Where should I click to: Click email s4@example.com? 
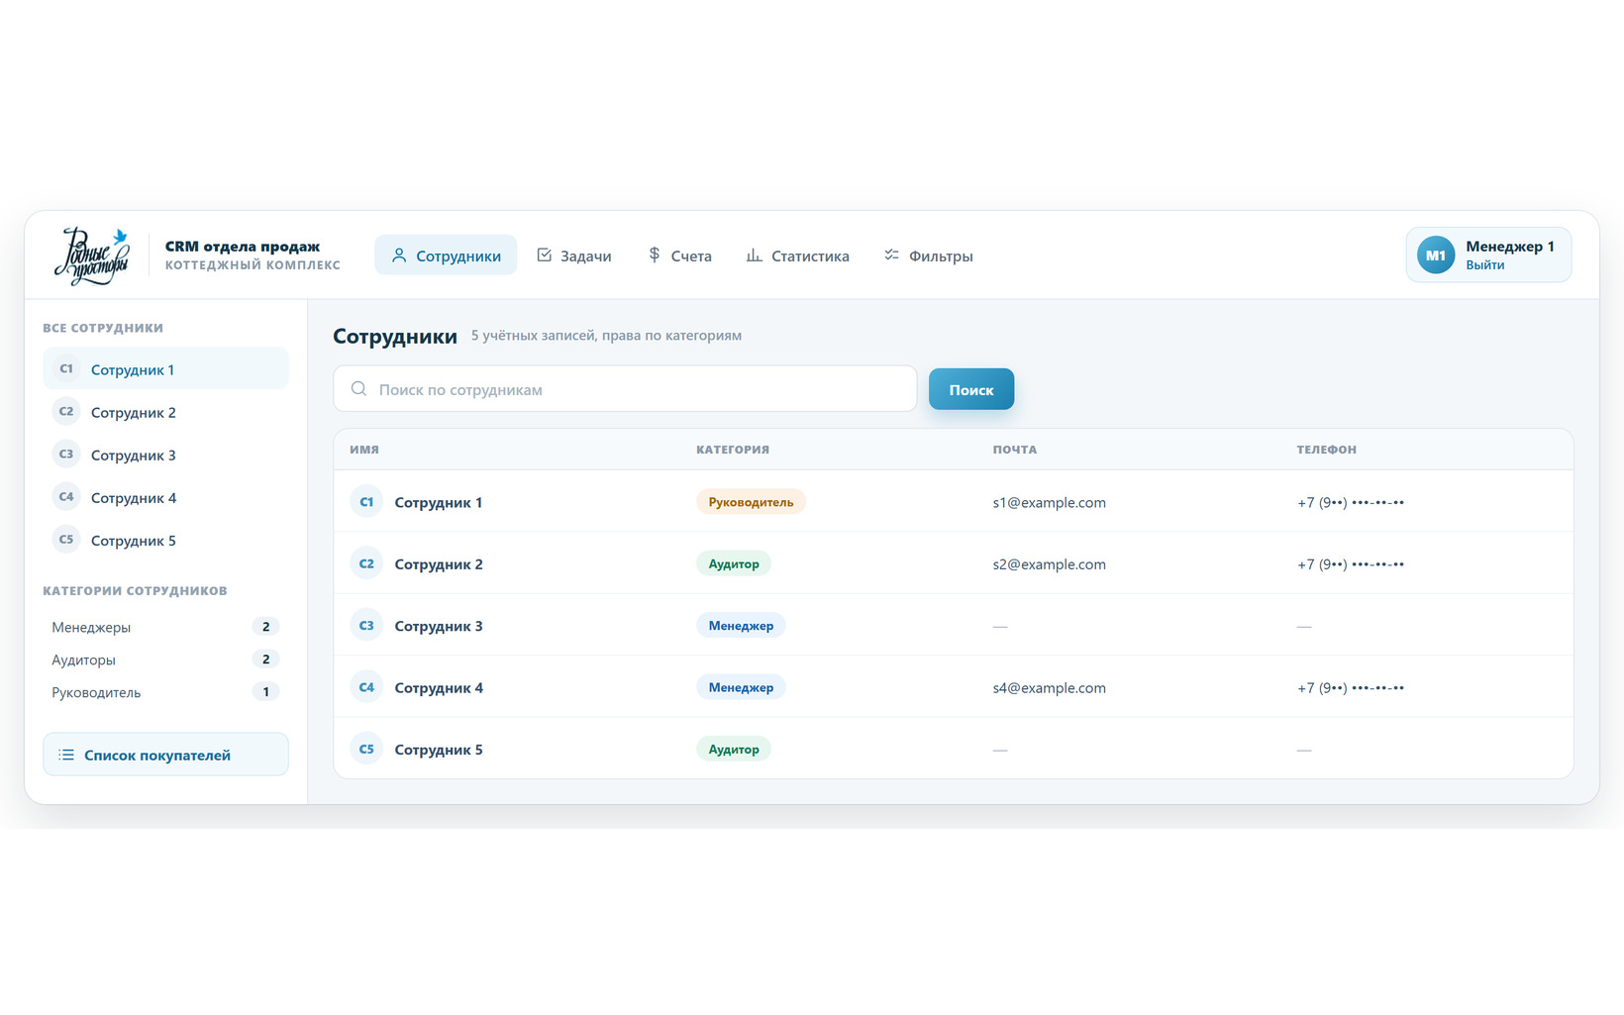coord(1050,688)
